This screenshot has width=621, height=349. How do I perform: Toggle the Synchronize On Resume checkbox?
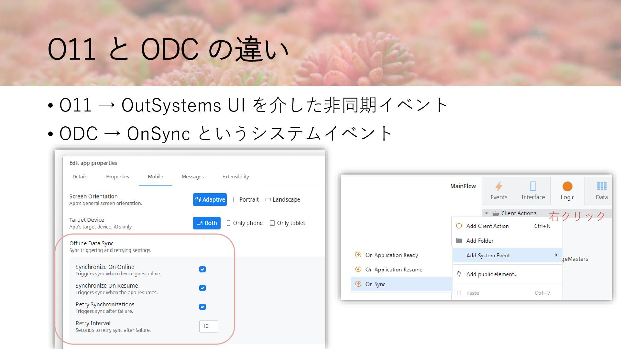point(202,288)
